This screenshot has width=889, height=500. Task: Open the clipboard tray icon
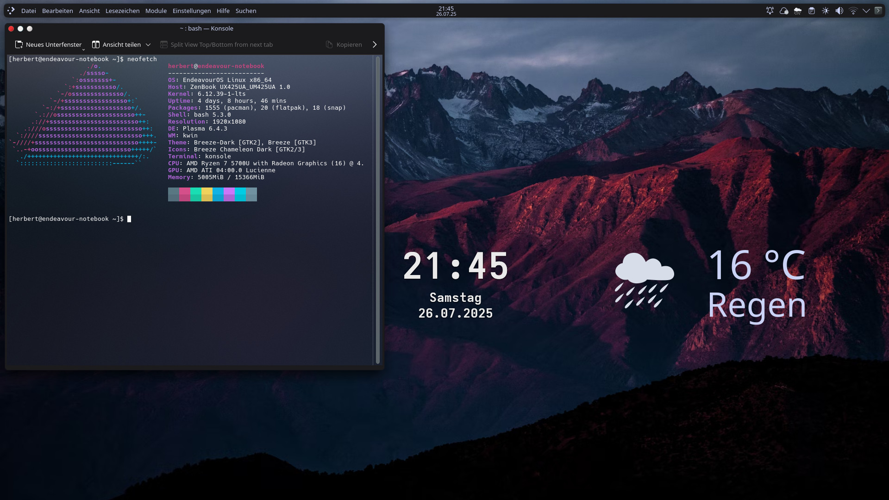tap(811, 11)
